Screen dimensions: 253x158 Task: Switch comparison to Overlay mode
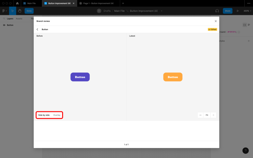(57, 115)
